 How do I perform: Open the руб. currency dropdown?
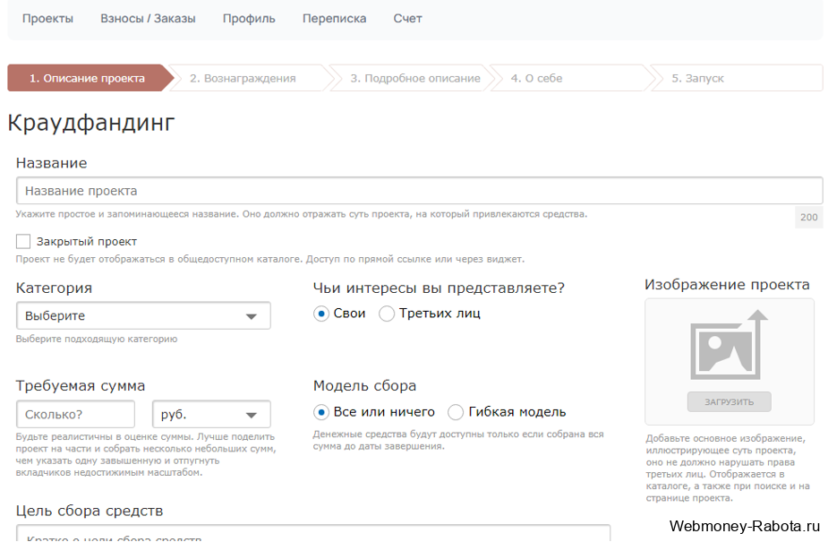pyautogui.click(x=211, y=414)
